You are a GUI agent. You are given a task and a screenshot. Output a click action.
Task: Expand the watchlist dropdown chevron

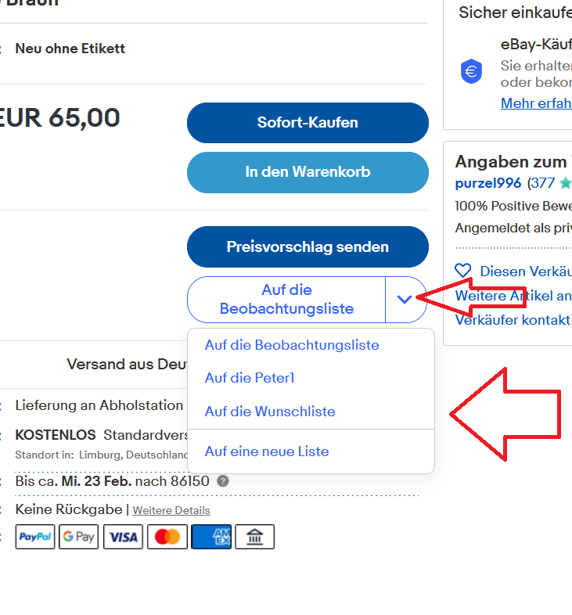(405, 299)
